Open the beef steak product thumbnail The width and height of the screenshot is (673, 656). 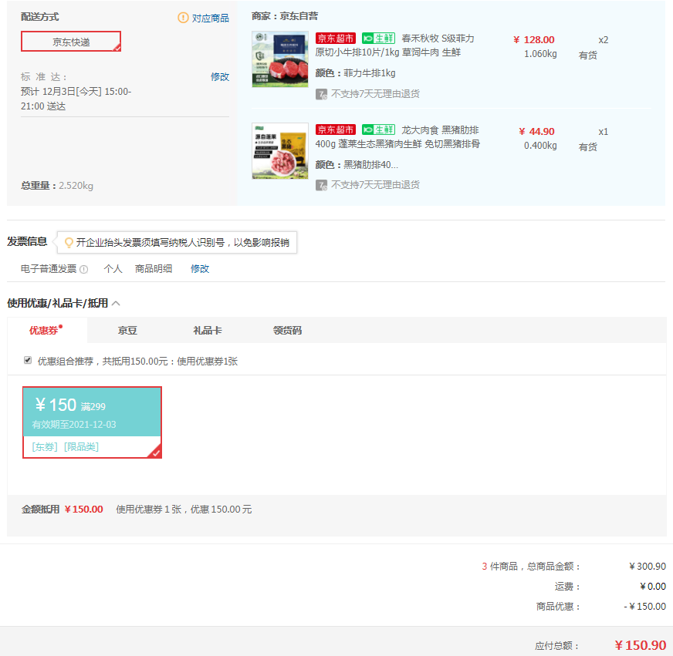click(280, 59)
